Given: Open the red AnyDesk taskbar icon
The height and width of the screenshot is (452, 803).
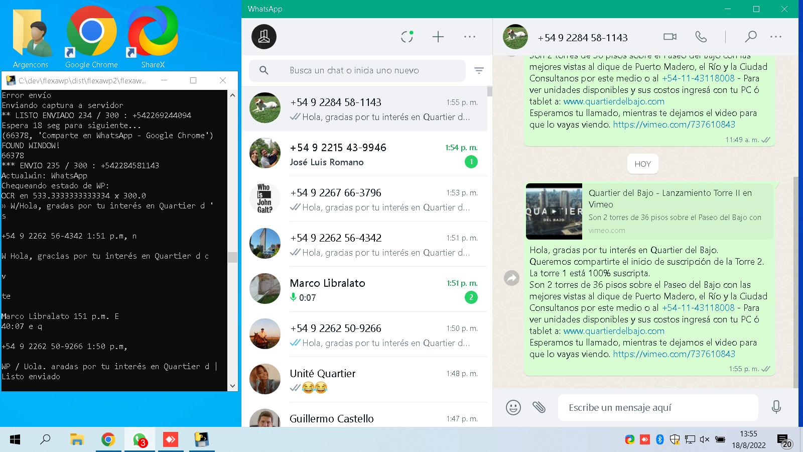Looking at the screenshot, I should [x=171, y=440].
